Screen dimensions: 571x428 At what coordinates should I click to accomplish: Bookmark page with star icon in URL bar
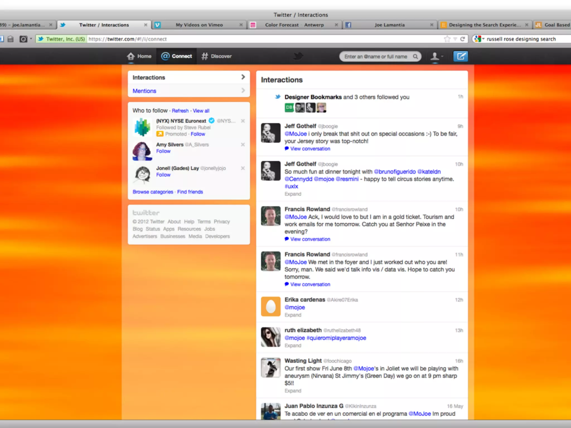(x=447, y=39)
